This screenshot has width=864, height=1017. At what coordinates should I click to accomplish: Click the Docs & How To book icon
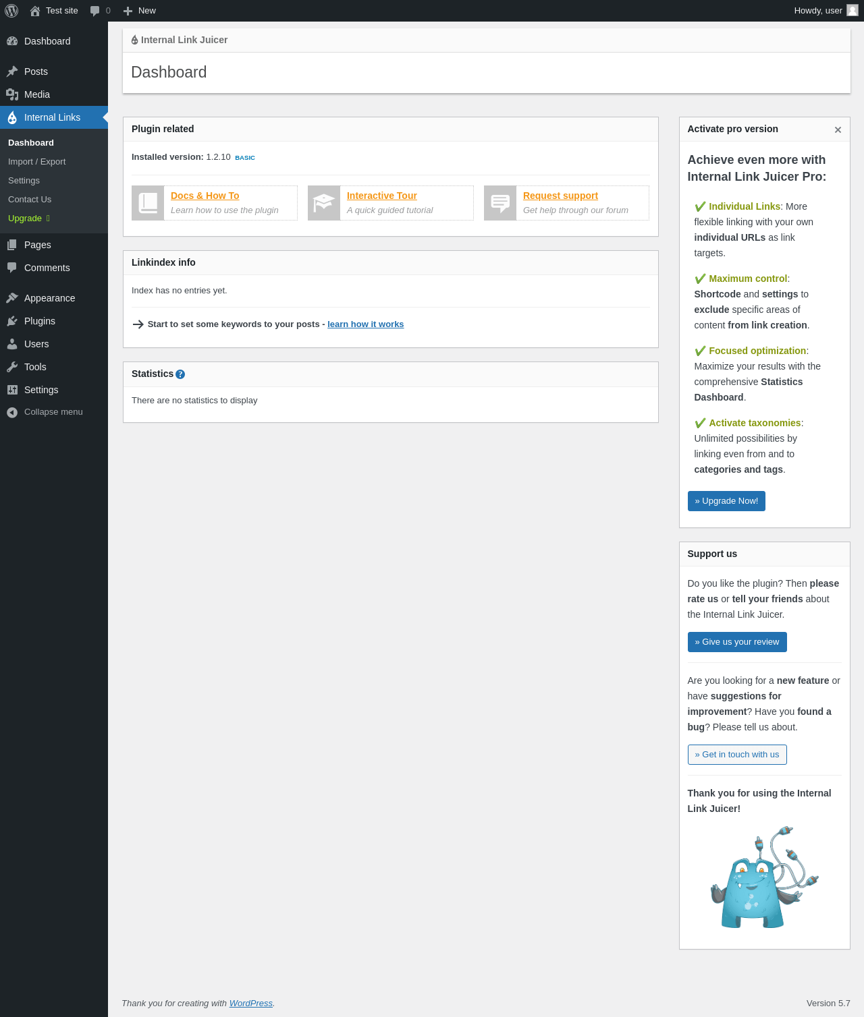click(x=148, y=203)
